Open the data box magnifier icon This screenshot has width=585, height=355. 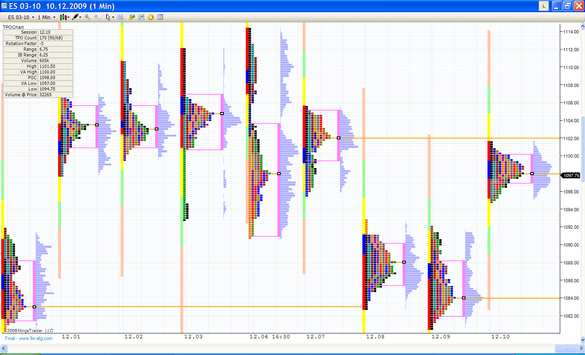pos(120,17)
